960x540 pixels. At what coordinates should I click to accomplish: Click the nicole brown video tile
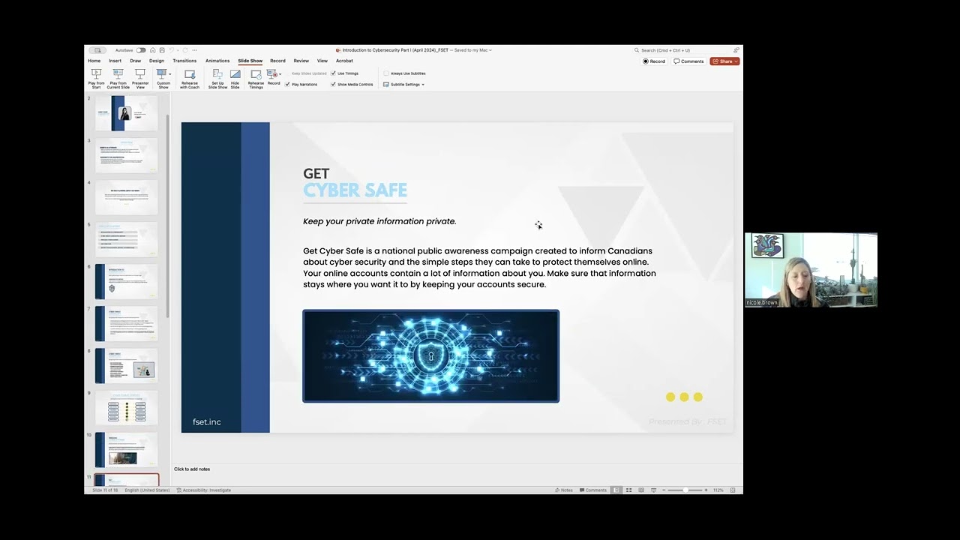pyautogui.click(x=811, y=270)
